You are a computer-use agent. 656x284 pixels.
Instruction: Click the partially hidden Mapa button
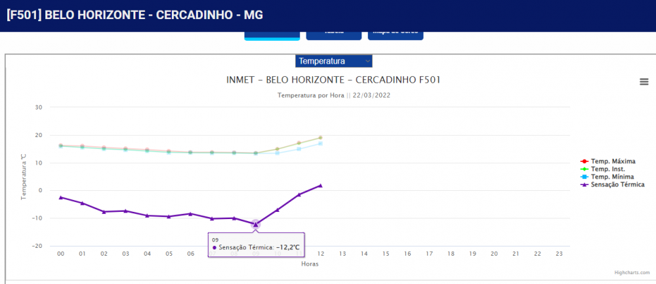pos(396,35)
